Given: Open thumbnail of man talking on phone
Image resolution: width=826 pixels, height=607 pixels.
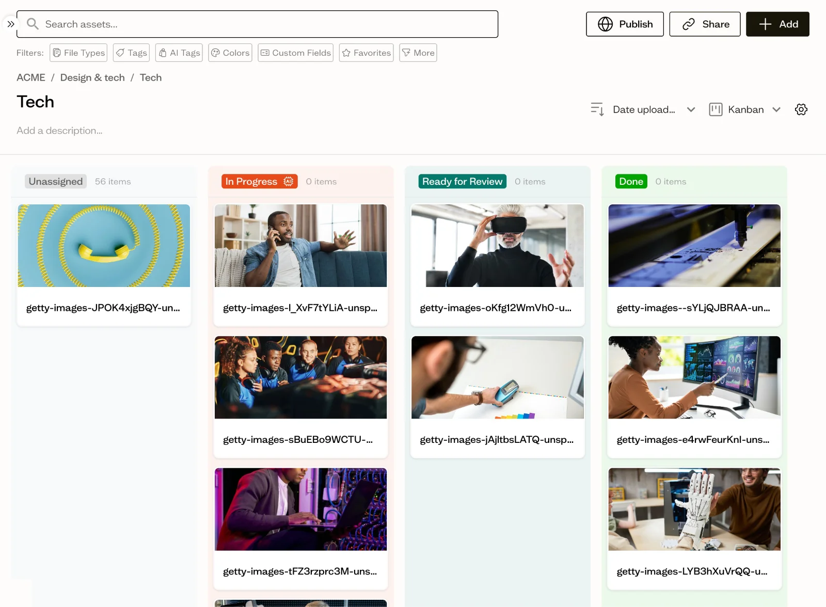Looking at the screenshot, I should point(300,246).
